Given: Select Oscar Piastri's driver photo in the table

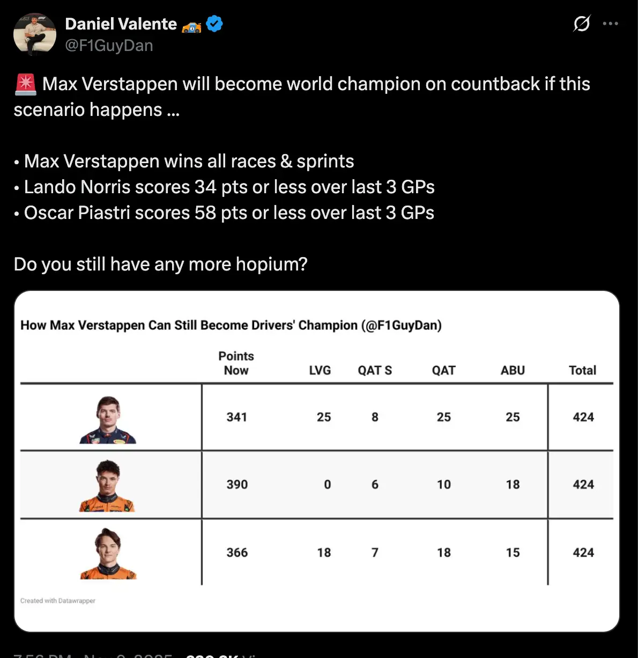Looking at the screenshot, I should [110, 553].
